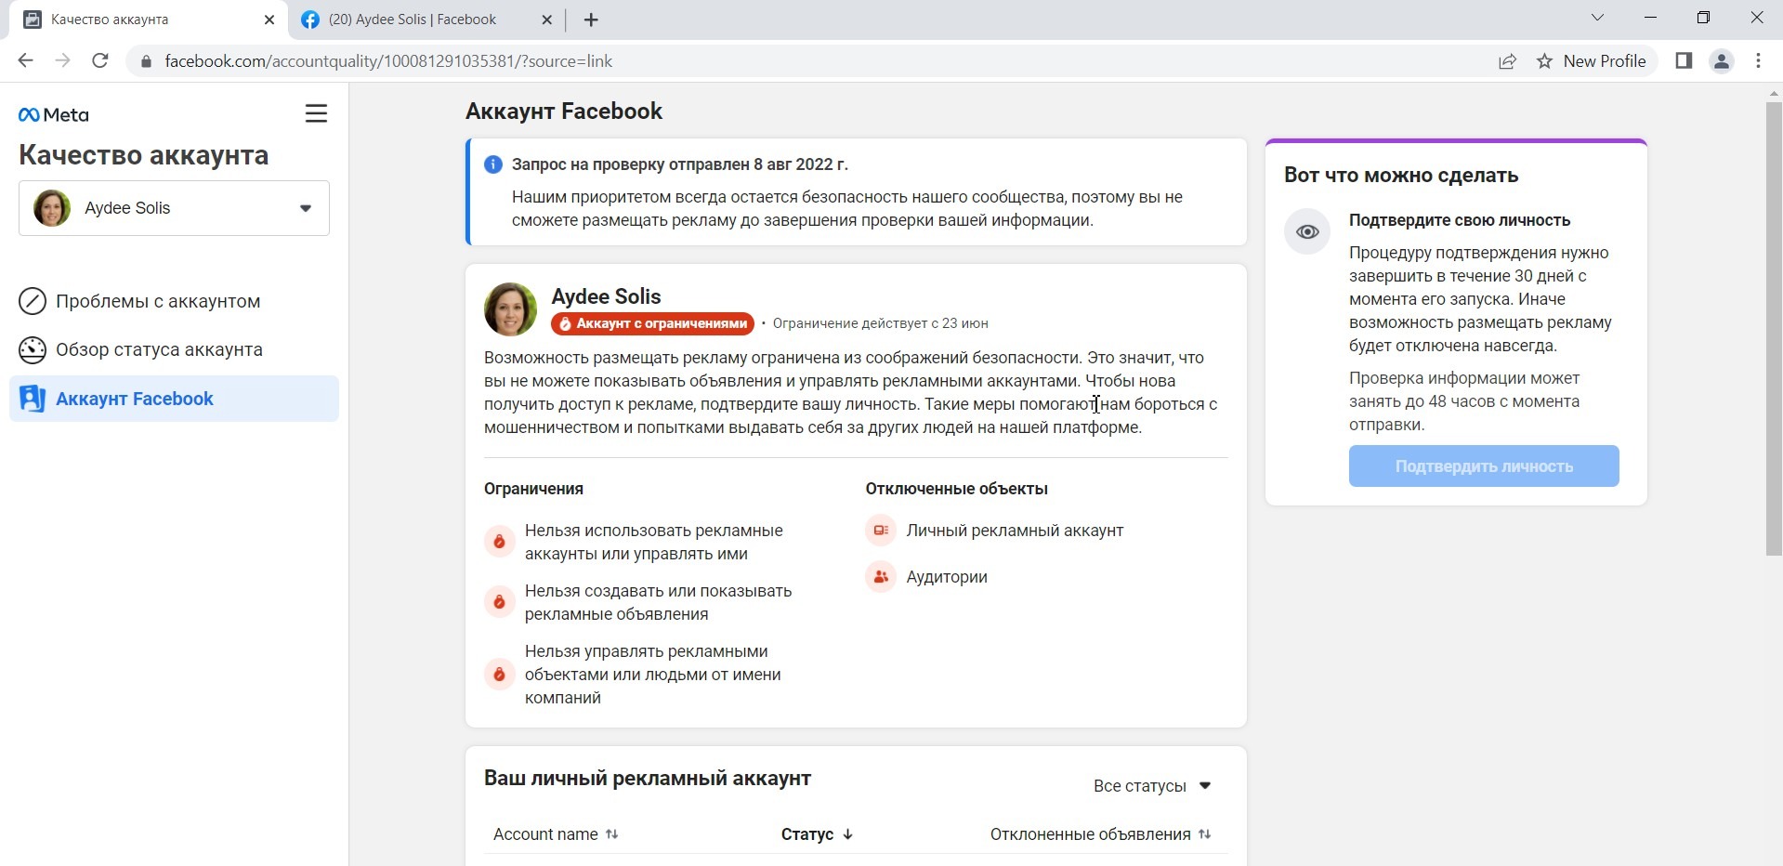The image size is (1783, 866).
Task: Click the red icon beside Нельзя использовать рекламные аккаунты
Action: pos(499,542)
